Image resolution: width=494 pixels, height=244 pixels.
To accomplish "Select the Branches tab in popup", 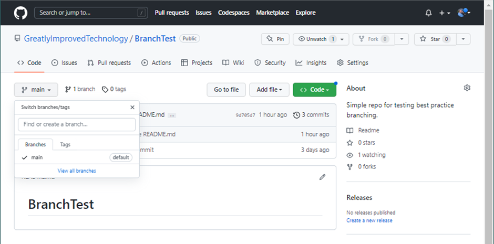I will pos(35,145).
